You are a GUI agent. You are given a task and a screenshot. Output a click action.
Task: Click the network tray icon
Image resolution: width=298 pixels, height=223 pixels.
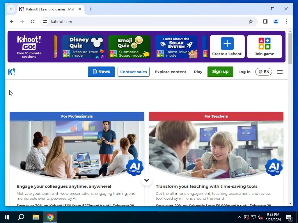pyautogui.click(x=253, y=217)
